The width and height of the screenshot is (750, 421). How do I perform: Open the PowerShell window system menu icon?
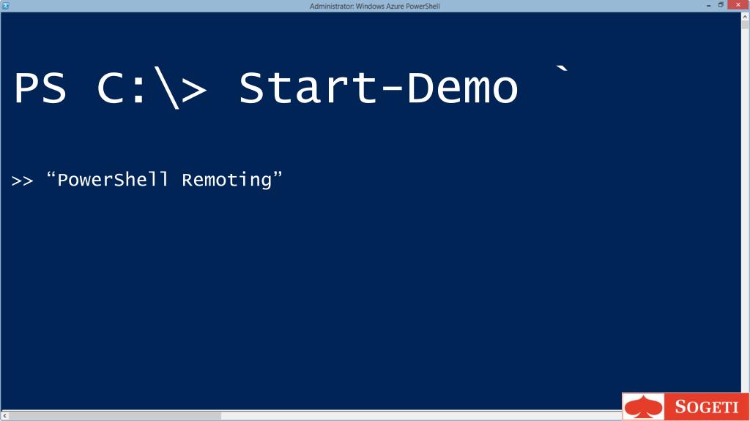pos(5,6)
